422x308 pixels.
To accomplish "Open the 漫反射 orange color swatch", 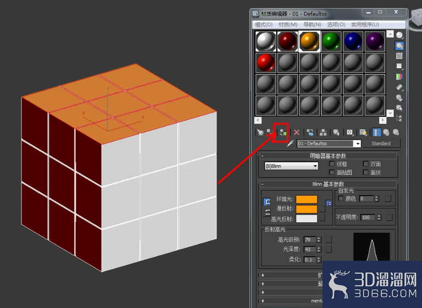I will tap(307, 209).
